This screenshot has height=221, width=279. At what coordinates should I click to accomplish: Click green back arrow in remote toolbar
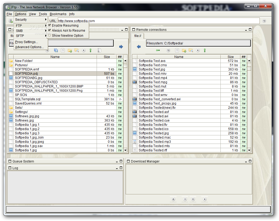pos(158,50)
